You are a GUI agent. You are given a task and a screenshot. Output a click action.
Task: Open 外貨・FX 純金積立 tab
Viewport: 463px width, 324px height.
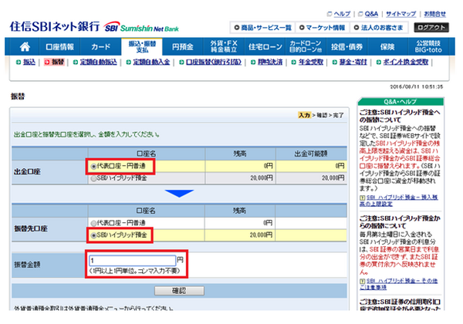click(x=224, y=46)
